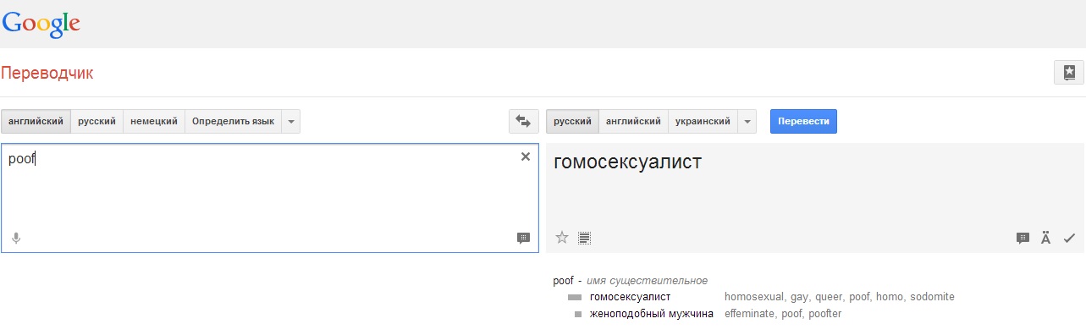Activate microphone voice input
This screenshot has width=1086, height=335.
point(15,239)
